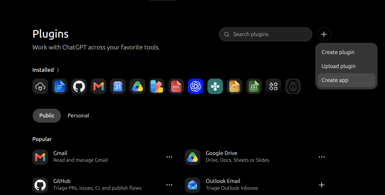The height and width of the screenshot is (195, 385).
Task: Open the GitHub plugin title
Action: (62, 181)
